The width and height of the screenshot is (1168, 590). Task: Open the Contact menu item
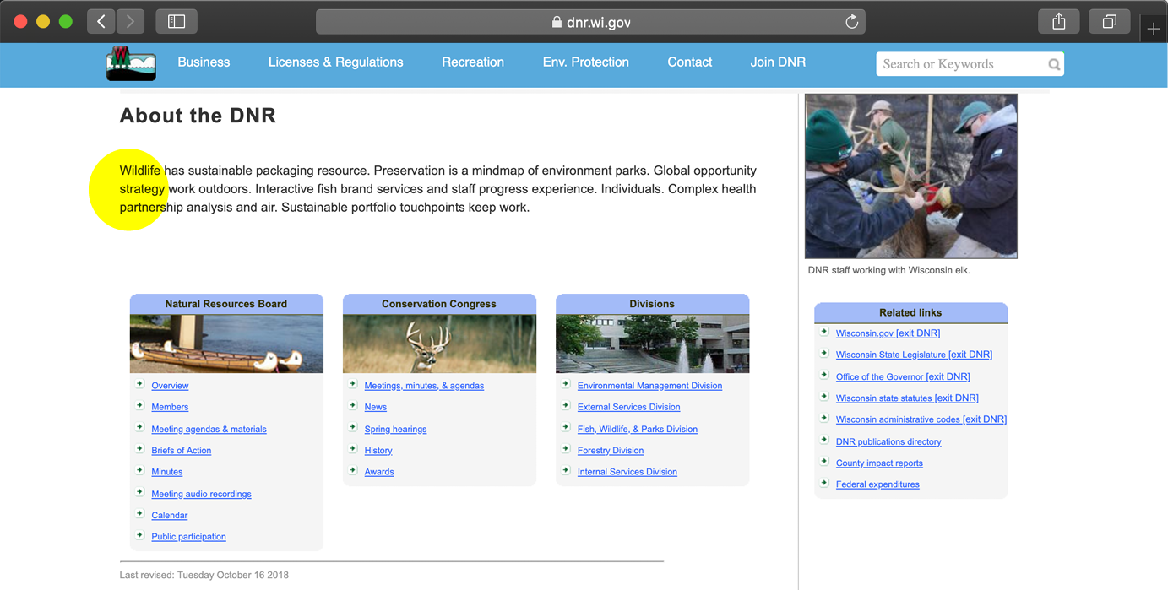(x=690, y=62)
